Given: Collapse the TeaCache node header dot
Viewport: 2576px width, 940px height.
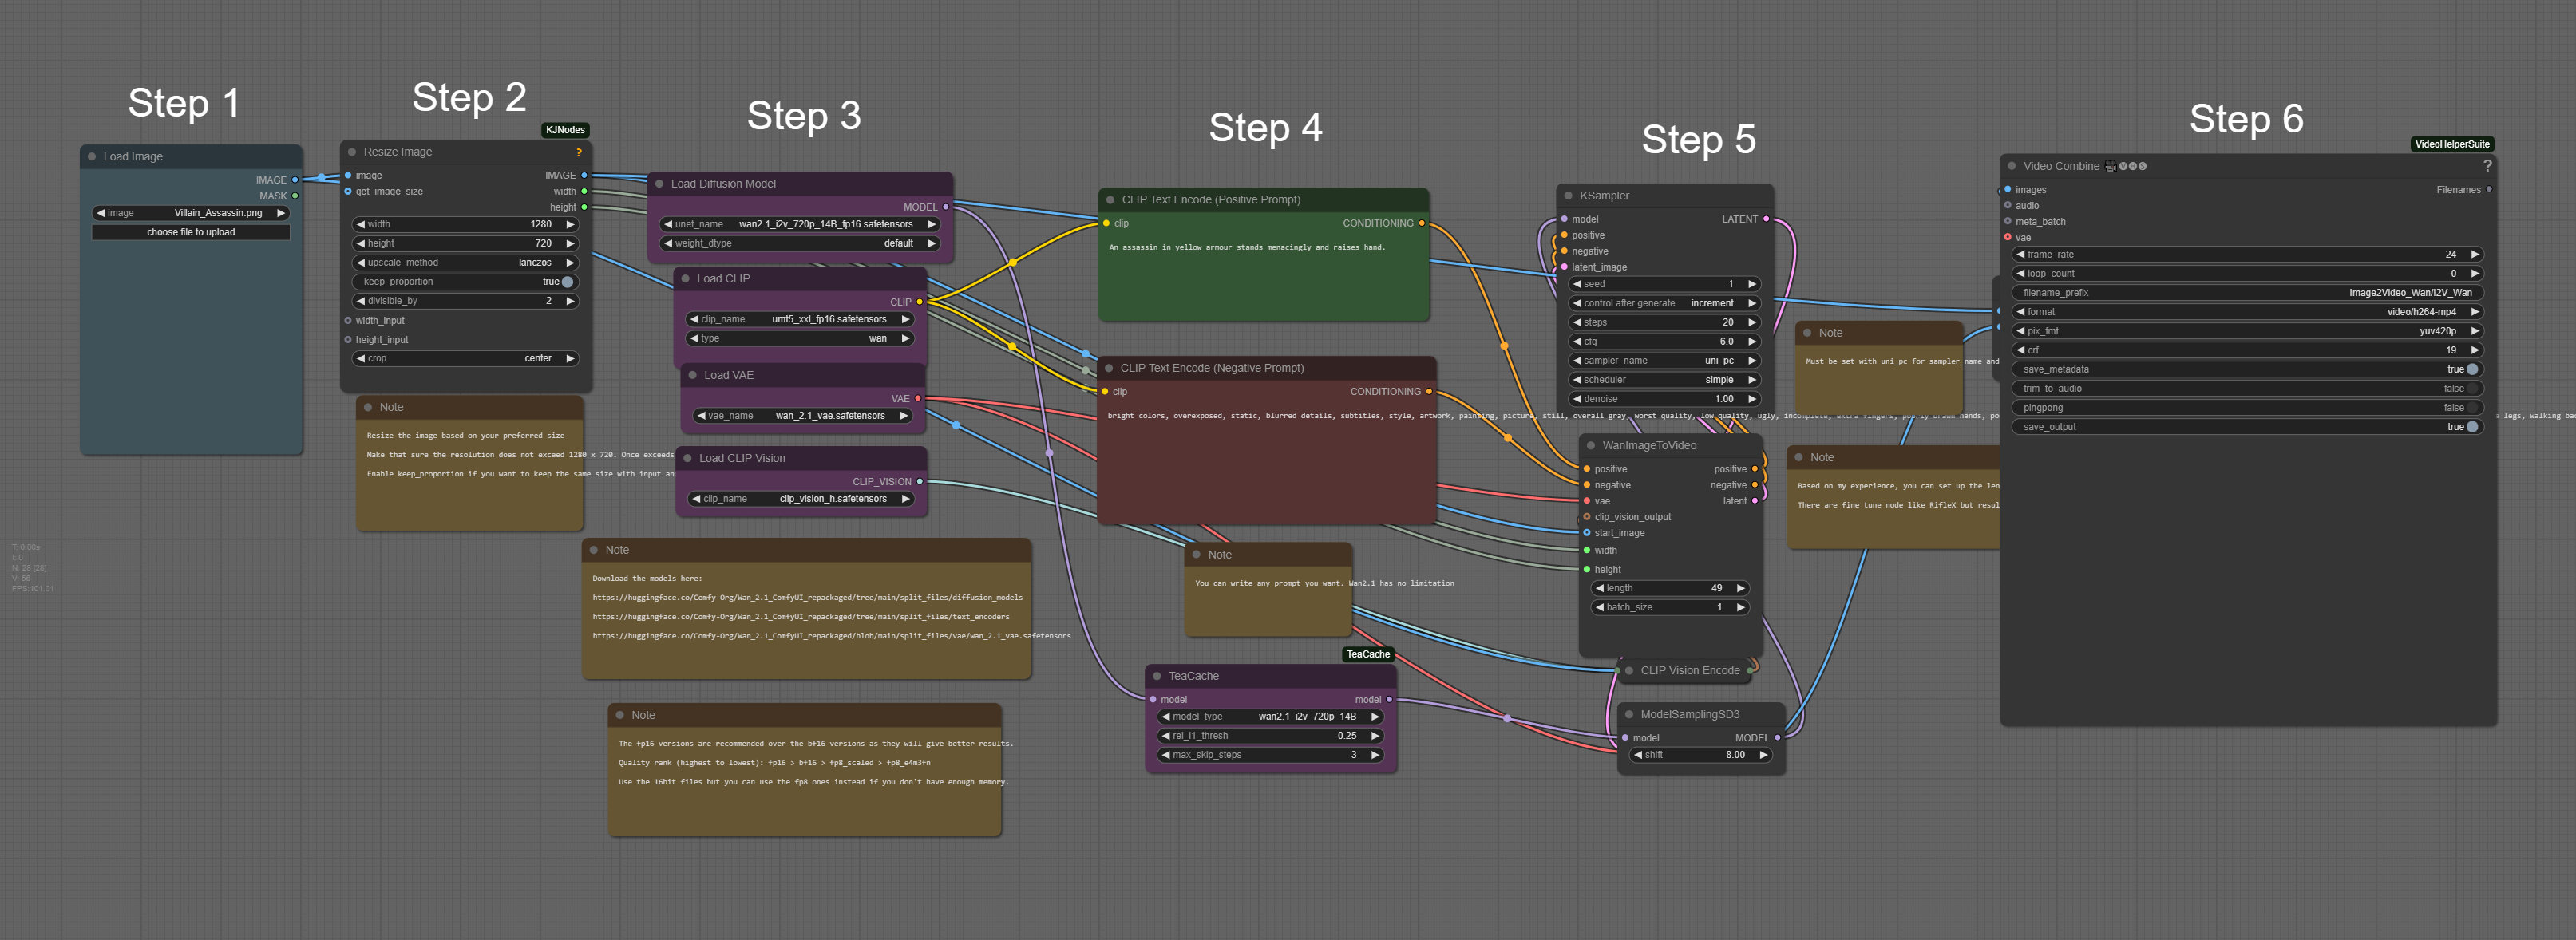Looking at the screenshot, I should (x=1158, y=676).
